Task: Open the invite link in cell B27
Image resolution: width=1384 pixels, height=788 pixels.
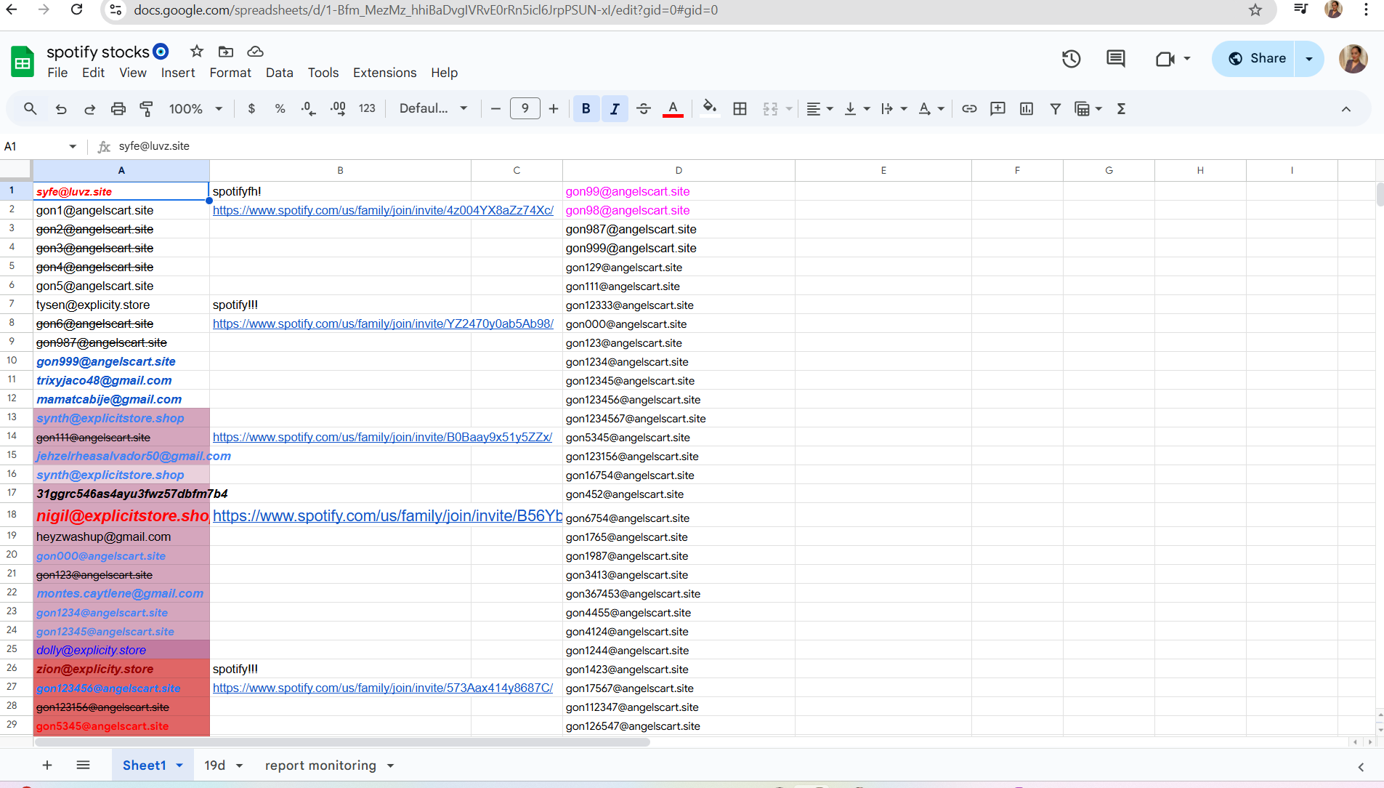Action: tap(383, 688)
